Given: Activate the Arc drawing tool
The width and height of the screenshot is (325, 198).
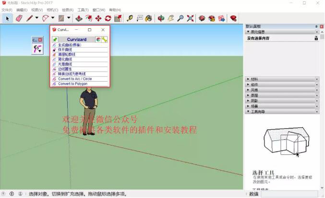Looking at the screenshot, I should click(x=46, y=18).
